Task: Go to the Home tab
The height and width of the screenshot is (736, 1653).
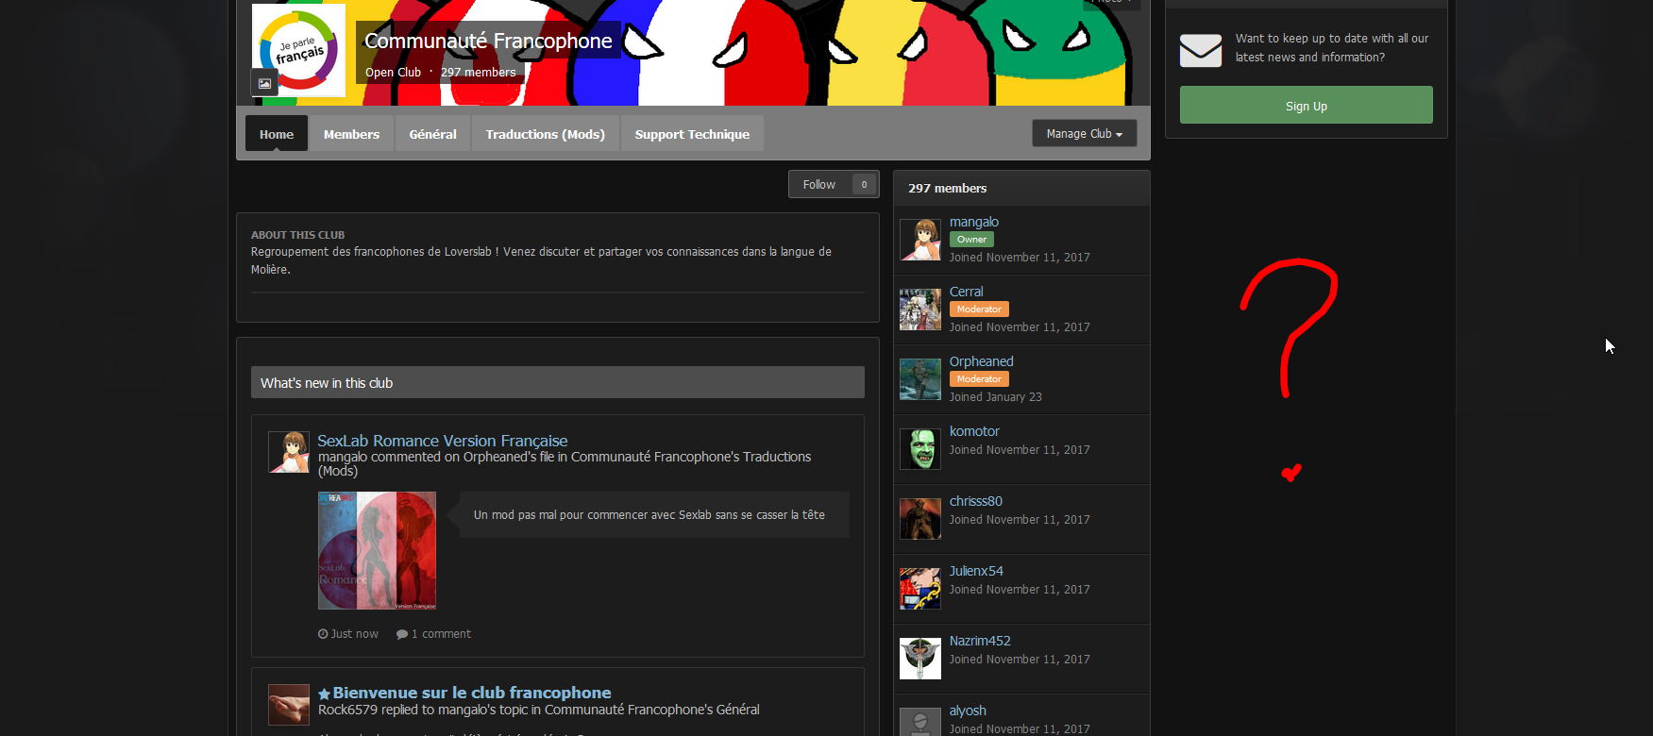Action: (x=277, y=134)
